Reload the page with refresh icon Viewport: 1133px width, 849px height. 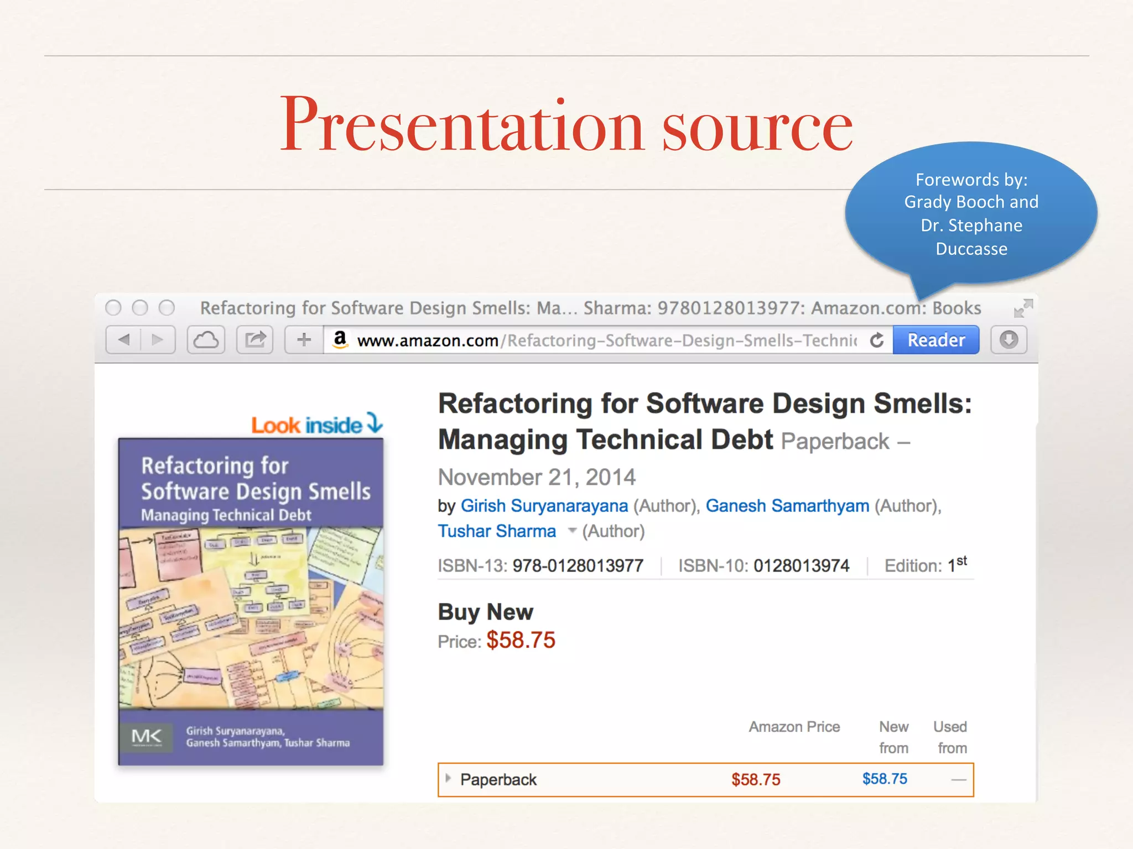pyautogui.click(x=877, y=340)
